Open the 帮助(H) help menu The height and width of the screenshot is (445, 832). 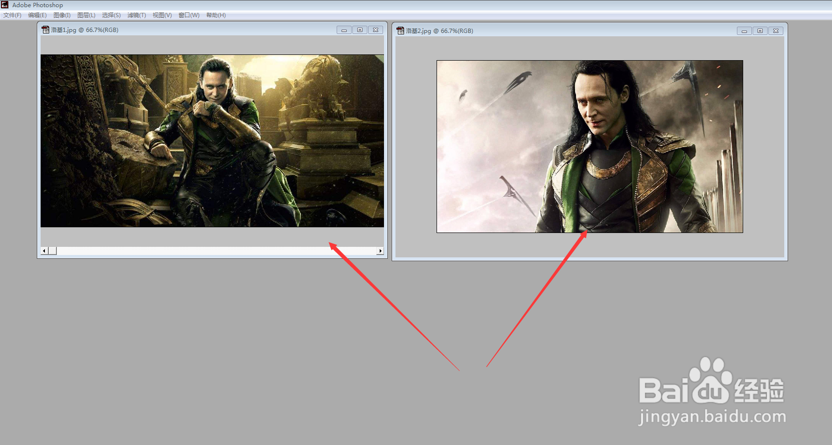point(216,15)
